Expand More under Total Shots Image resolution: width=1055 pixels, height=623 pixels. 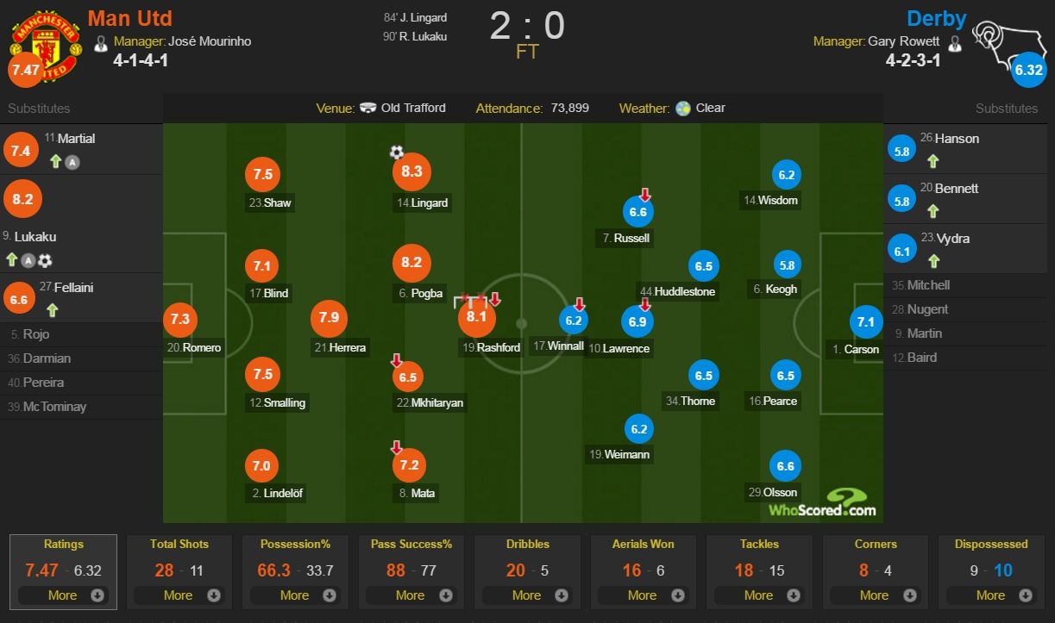[x=179, y=595]
